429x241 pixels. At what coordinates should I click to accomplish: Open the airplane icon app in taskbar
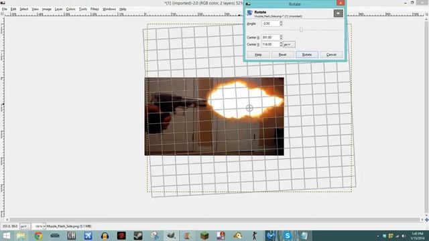88,236
